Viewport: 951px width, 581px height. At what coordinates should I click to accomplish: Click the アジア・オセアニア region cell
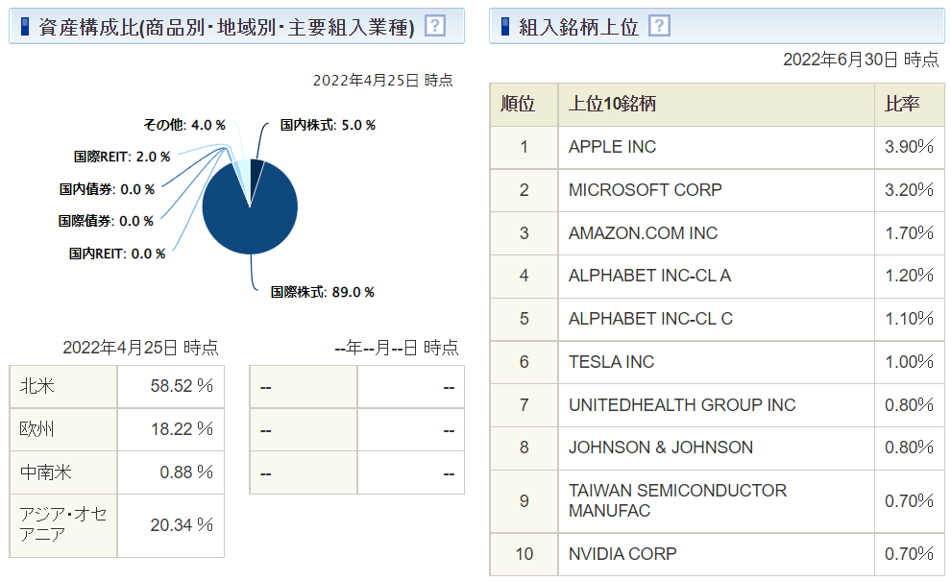(x=63, y=524)
